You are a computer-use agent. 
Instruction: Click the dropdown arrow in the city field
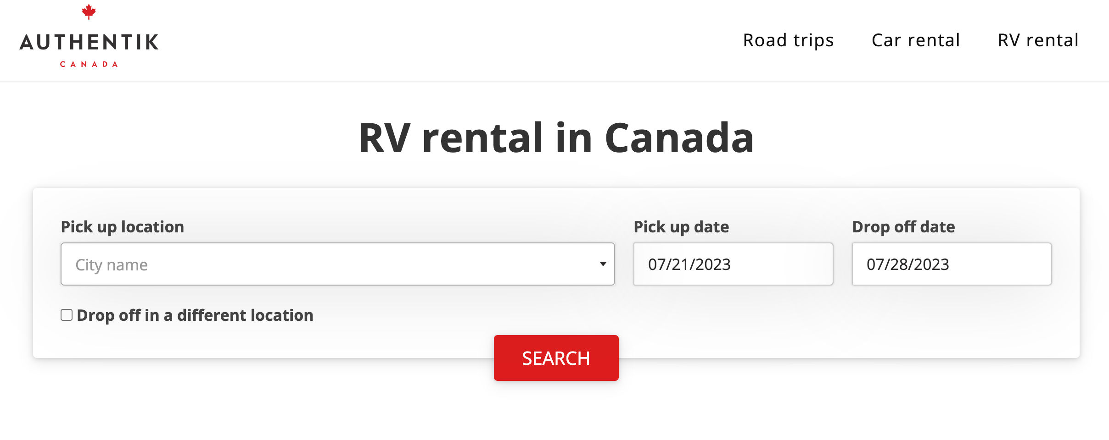pyautogui.click(x=603, y=264)
